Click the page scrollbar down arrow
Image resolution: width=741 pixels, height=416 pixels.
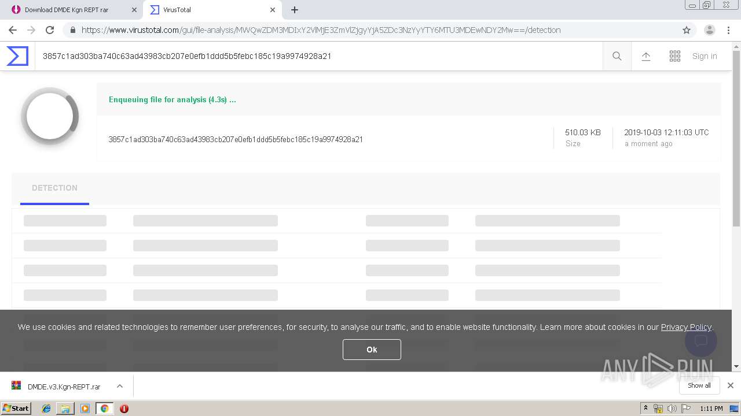736,366
